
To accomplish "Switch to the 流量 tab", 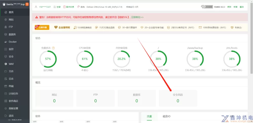I will pyautogui.click(x=149, y=116).
